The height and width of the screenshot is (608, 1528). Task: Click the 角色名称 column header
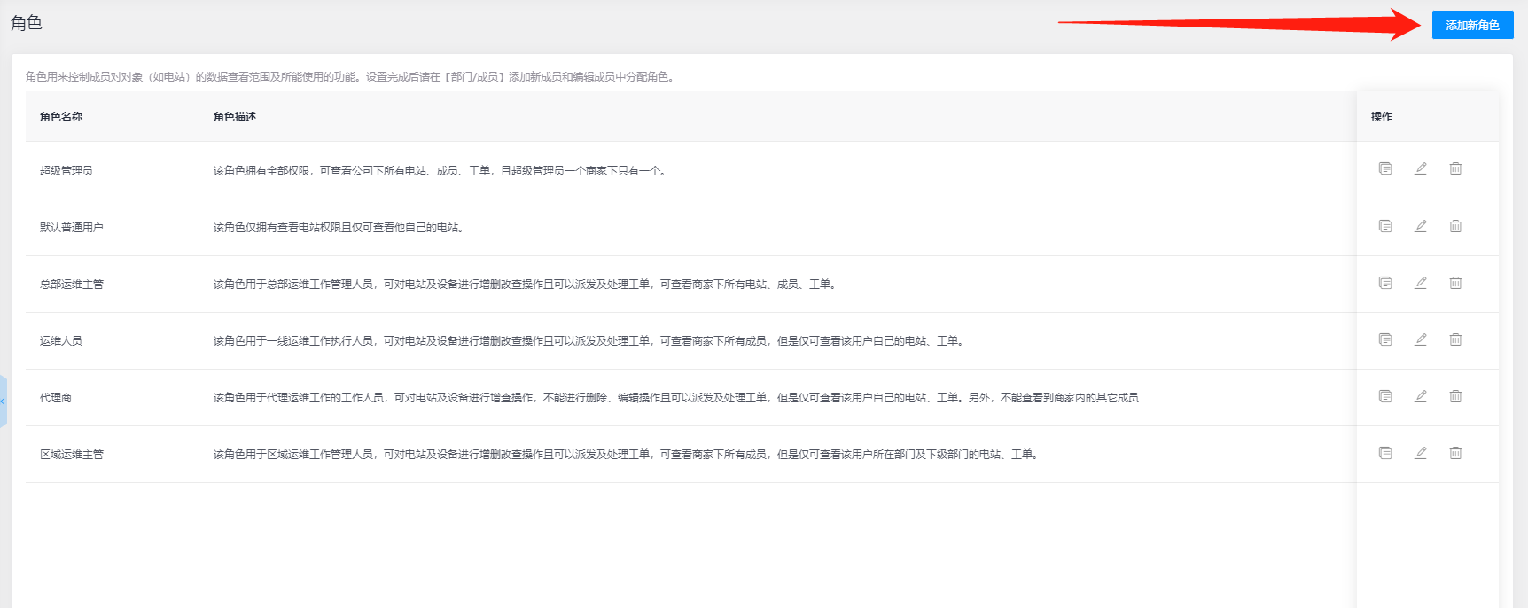(61, 117)
